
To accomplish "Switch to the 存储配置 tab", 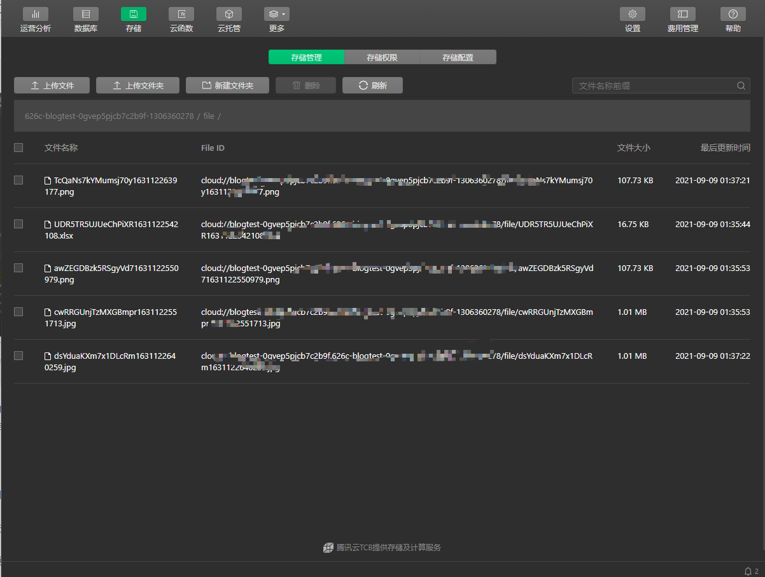I will point(458,57).
